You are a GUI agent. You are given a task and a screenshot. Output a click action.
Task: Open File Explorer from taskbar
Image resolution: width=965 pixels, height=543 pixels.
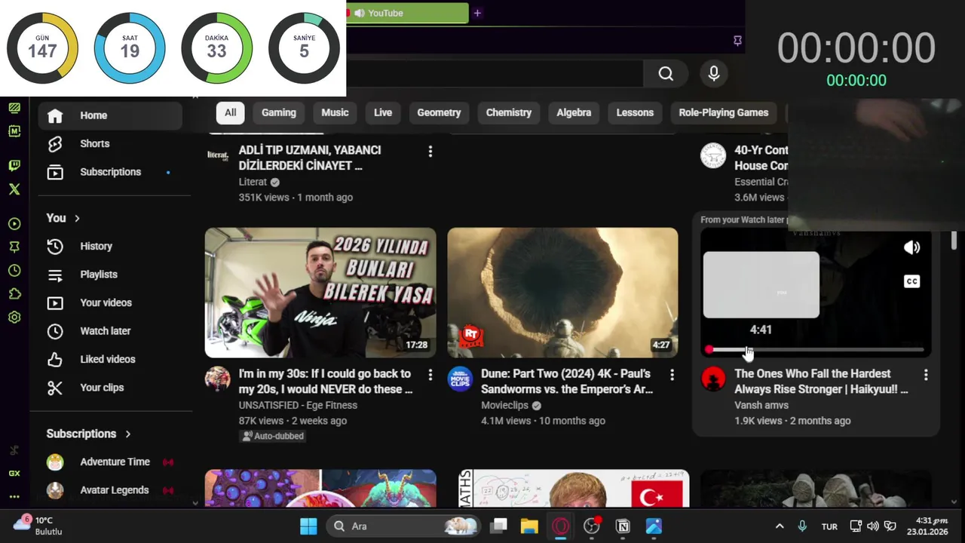pos(529,526)
